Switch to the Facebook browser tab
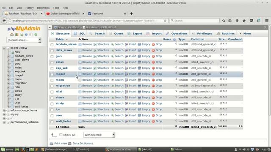The height and width of the screenshot is (152, 271). click(107, 14)
